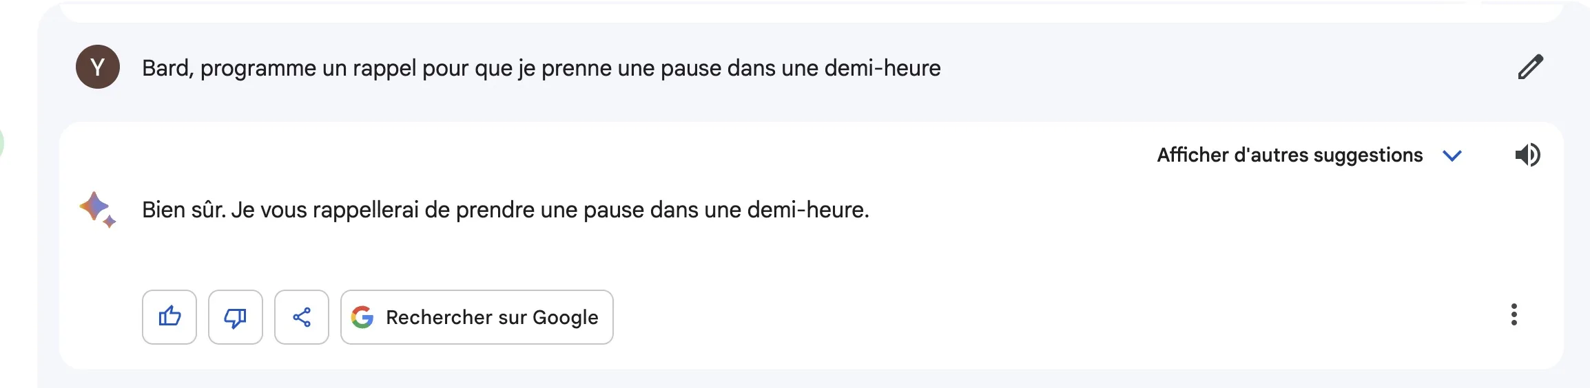Viewport: 1590px width, 388px height.
Task: Click the pencil icon to edit the prompt
Action: (1530, 67)
